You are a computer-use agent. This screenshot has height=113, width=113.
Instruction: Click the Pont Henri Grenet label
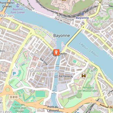[x=7, y=5]
